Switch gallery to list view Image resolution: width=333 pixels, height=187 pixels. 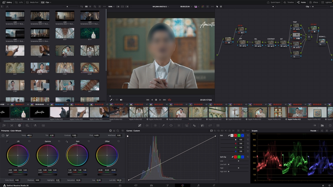[90, 7]
